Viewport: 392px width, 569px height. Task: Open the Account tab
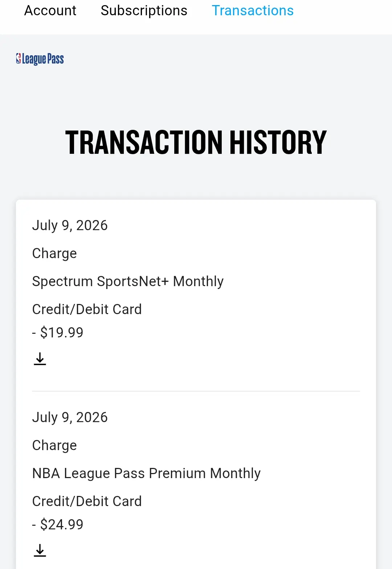point(50,11)
